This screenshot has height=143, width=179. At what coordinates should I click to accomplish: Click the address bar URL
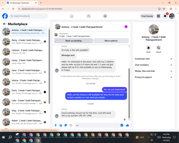click(x=42, y=9)
